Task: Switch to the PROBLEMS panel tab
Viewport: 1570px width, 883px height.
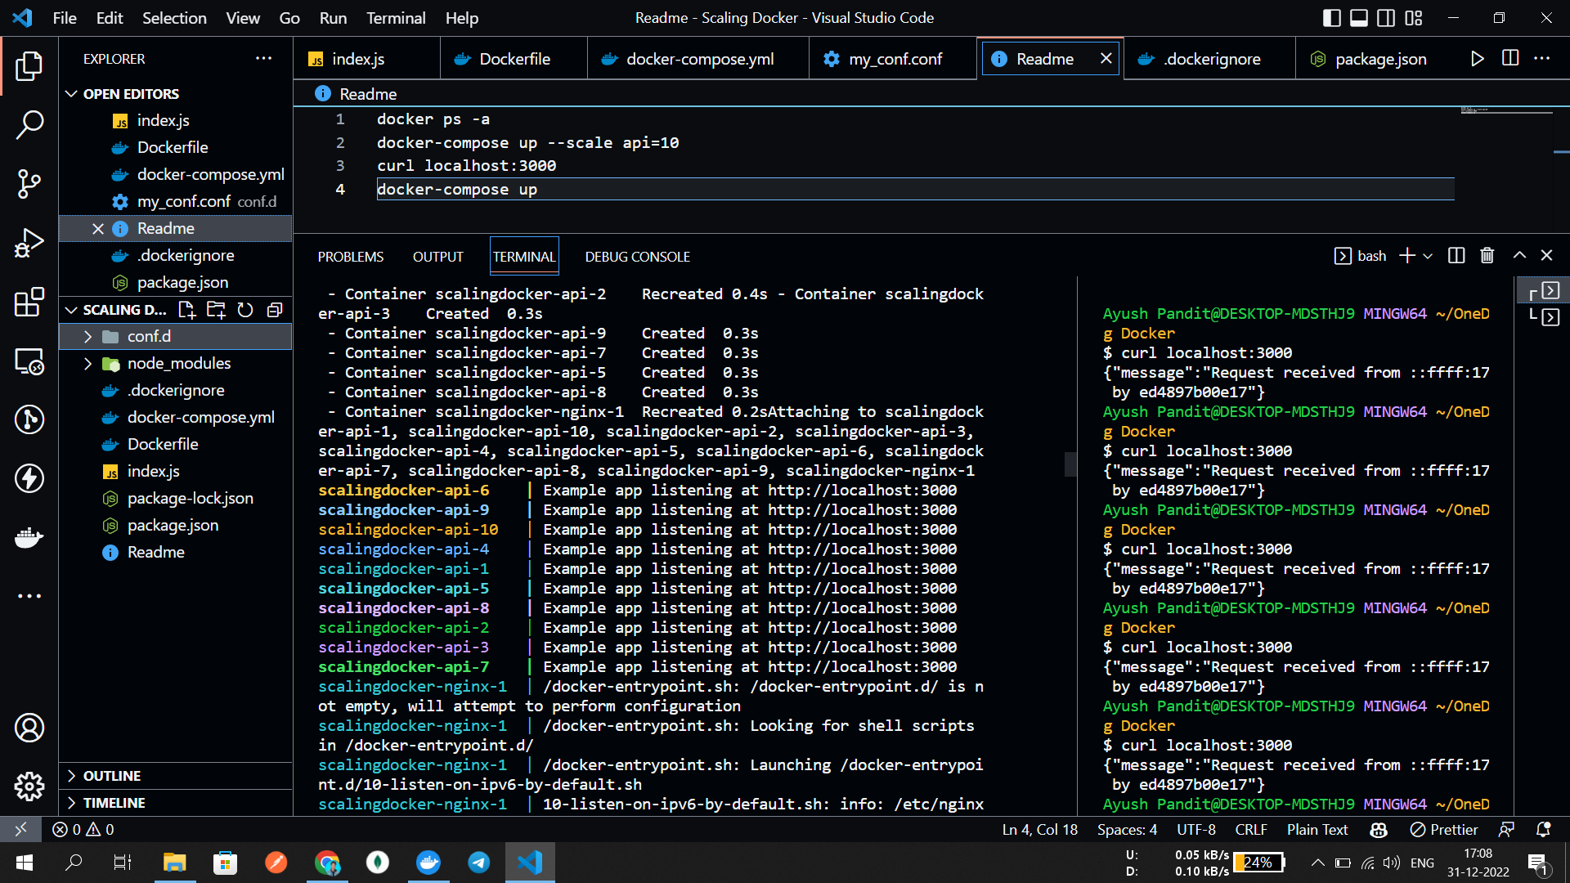Action: tap(351, 257)
